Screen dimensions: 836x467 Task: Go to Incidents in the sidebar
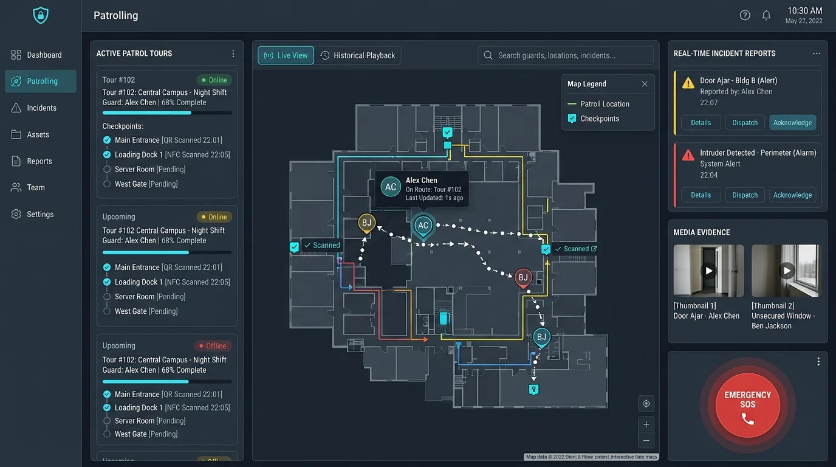[x=41, y=108]
